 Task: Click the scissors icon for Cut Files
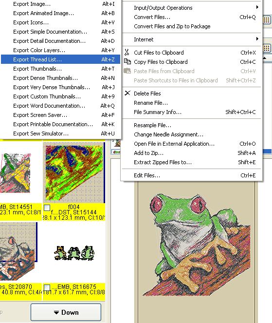click(127, 52)
